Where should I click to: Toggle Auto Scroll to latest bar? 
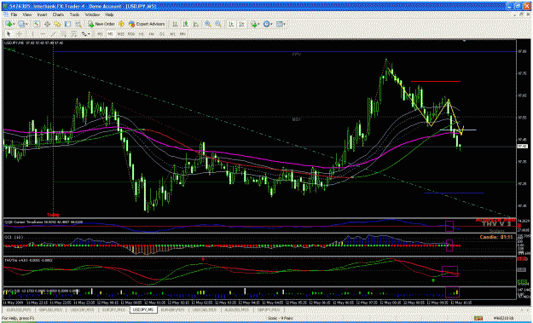click(231, 24)
